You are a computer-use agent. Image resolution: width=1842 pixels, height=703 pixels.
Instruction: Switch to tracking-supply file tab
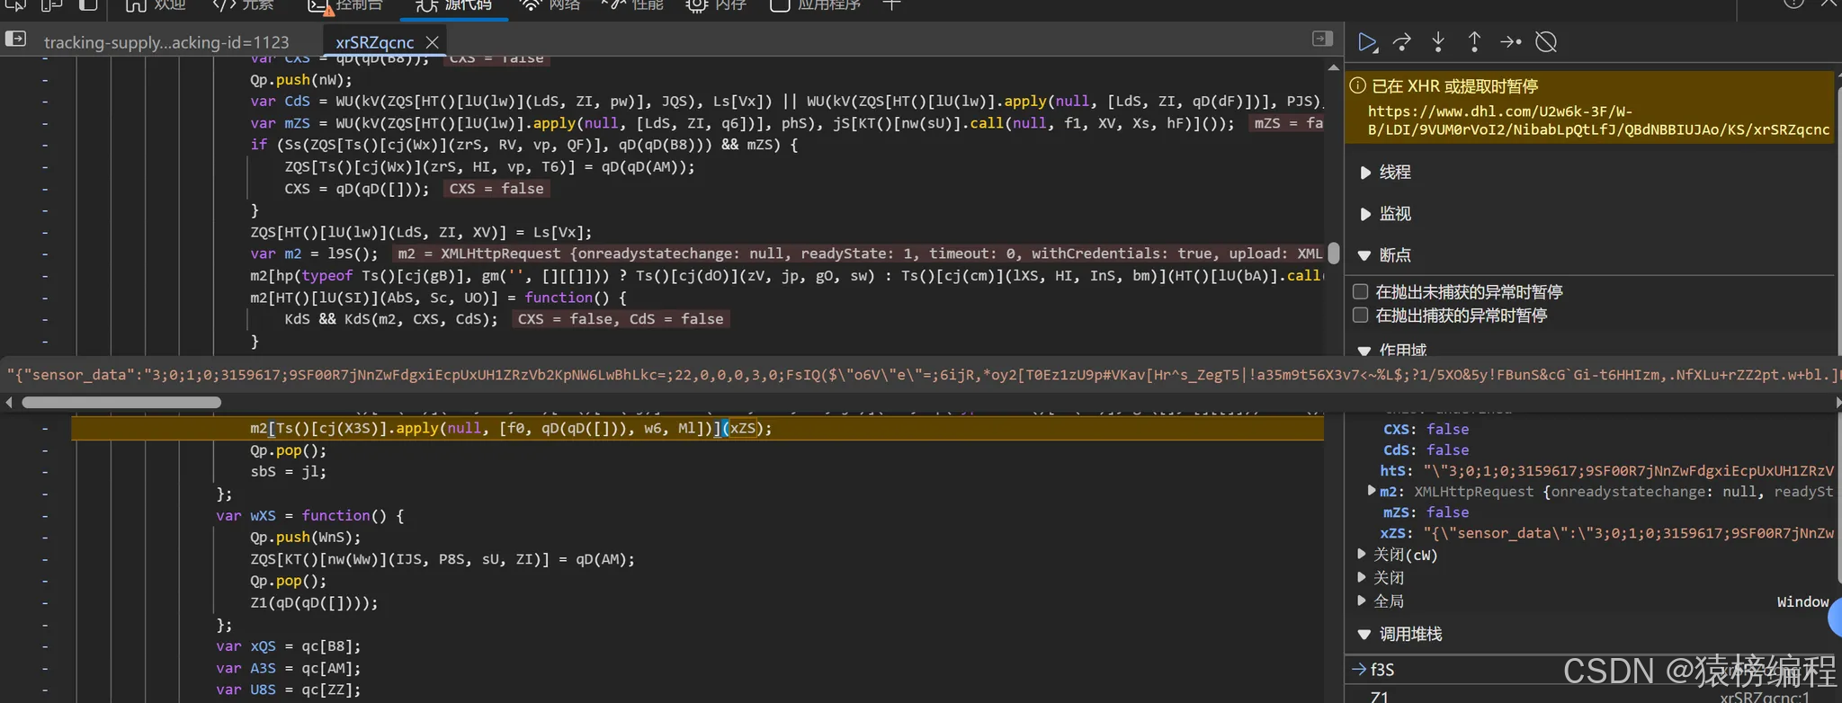coord(166,42)
